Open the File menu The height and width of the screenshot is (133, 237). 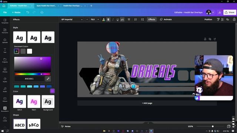point(5,12)
